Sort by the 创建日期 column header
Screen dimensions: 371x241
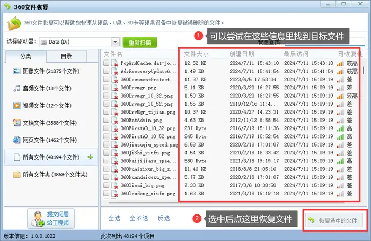point(242,54)
